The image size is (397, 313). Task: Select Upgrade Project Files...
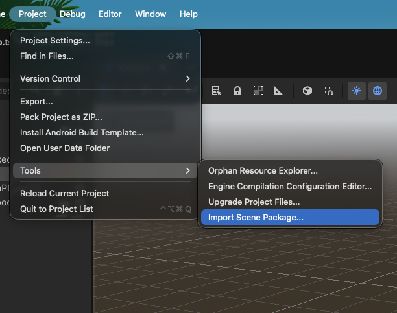[x=290, y=202]
